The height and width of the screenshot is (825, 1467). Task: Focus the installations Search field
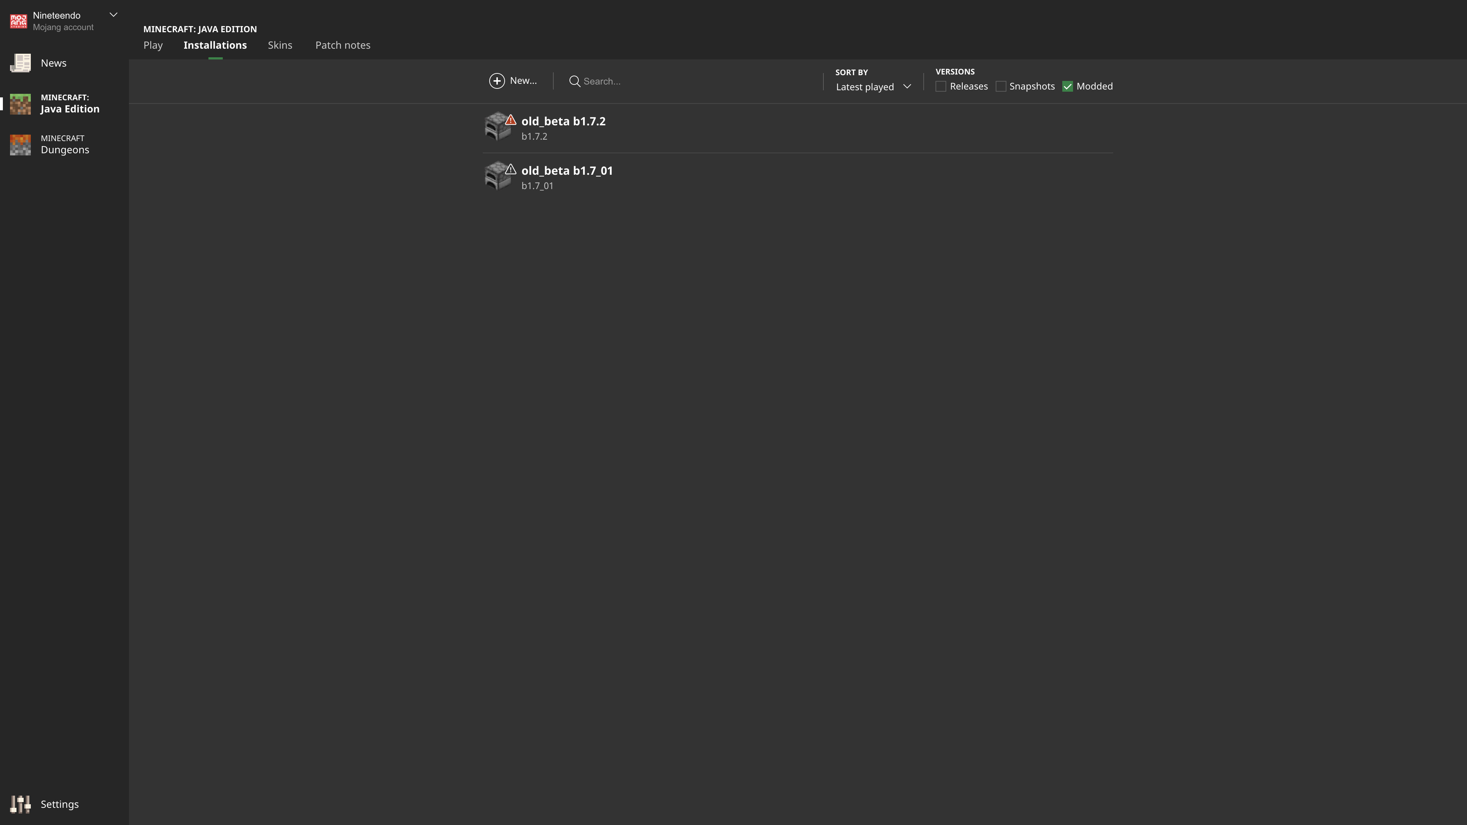(x=683, y=81)
